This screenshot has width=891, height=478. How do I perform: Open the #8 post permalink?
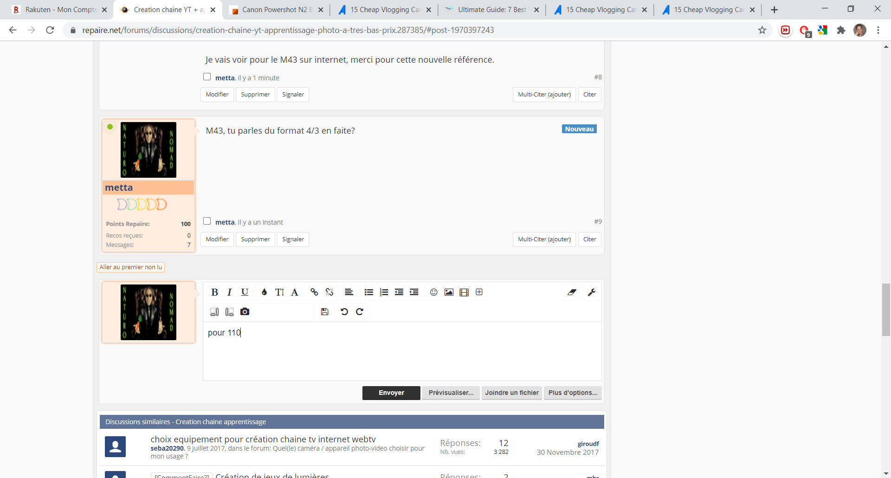598,77
